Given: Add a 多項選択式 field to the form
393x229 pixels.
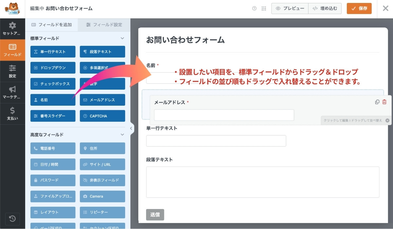Looking at the screenshot, I should pos(103,68).
